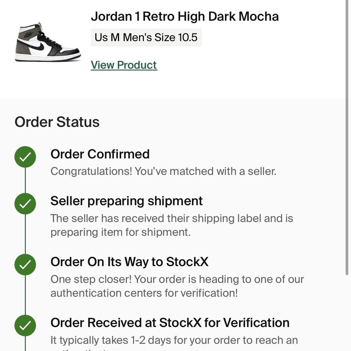Click the 'Congratulations! You've matched with a seller' text
The image size is (351, 351).
[x=163, y=171]
